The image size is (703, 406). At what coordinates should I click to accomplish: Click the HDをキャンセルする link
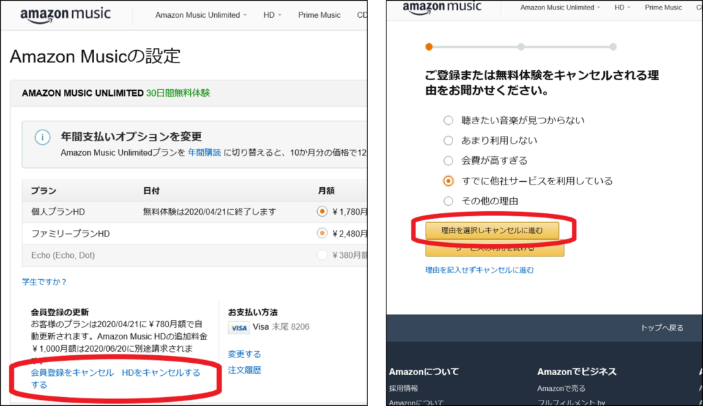161,372
